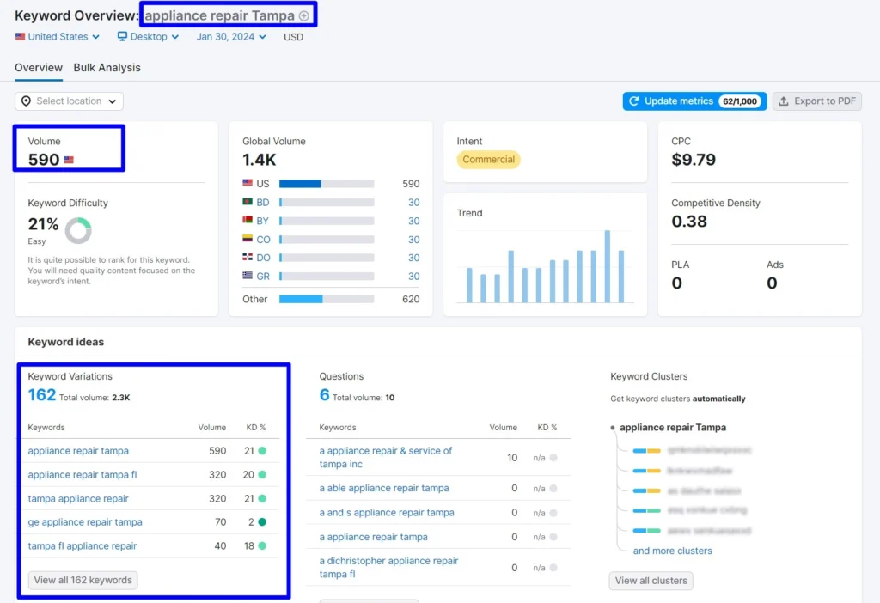The image size is (880, 603).
Task: Click the Keyword Difficulty donut chart
Action: pyautogui.click(x=78, y=230)
